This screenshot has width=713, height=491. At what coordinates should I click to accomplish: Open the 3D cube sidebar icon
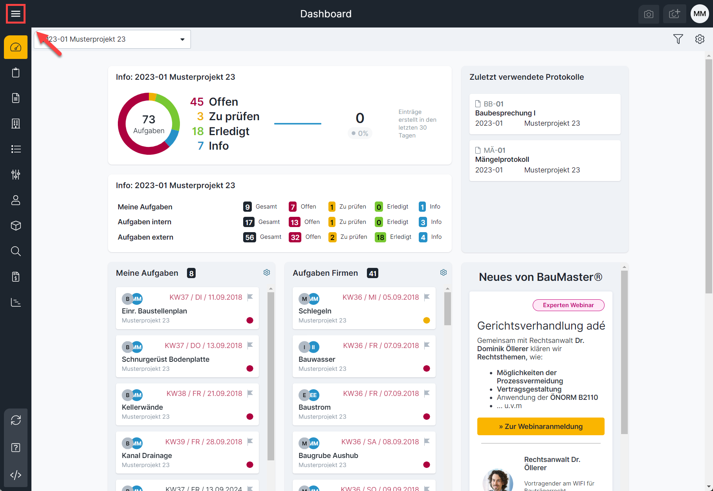16,226
